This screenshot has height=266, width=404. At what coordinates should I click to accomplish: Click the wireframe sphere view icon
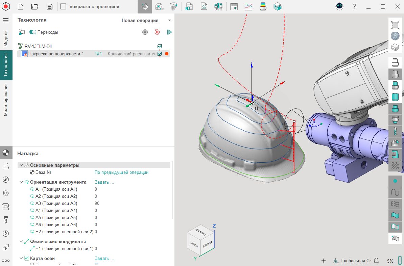[x=395, y=36]
